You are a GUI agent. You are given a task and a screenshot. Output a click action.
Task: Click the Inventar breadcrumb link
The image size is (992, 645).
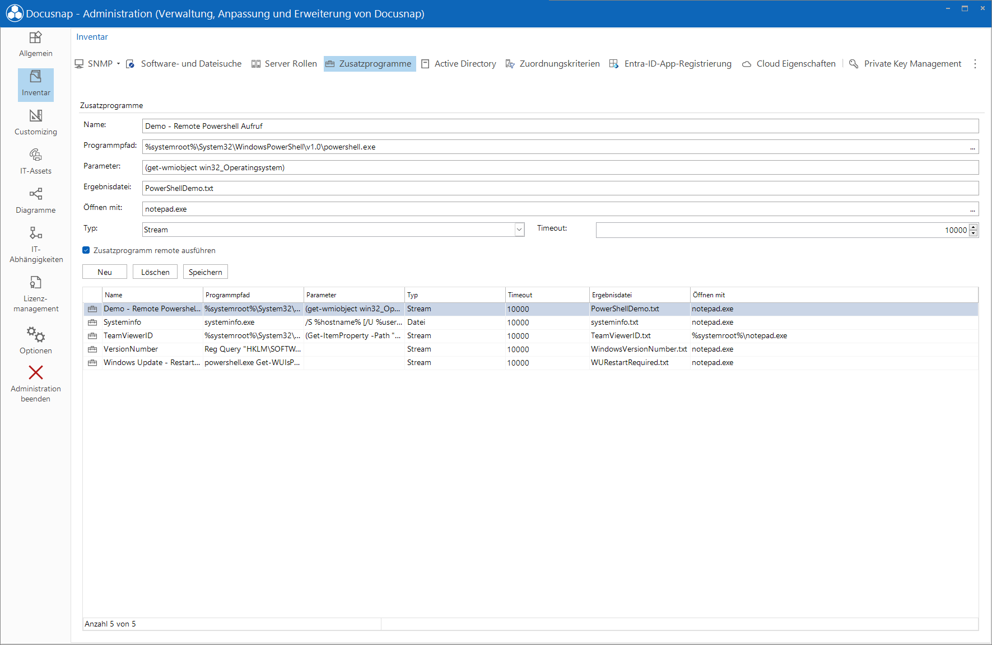click(x=92, y=37)
